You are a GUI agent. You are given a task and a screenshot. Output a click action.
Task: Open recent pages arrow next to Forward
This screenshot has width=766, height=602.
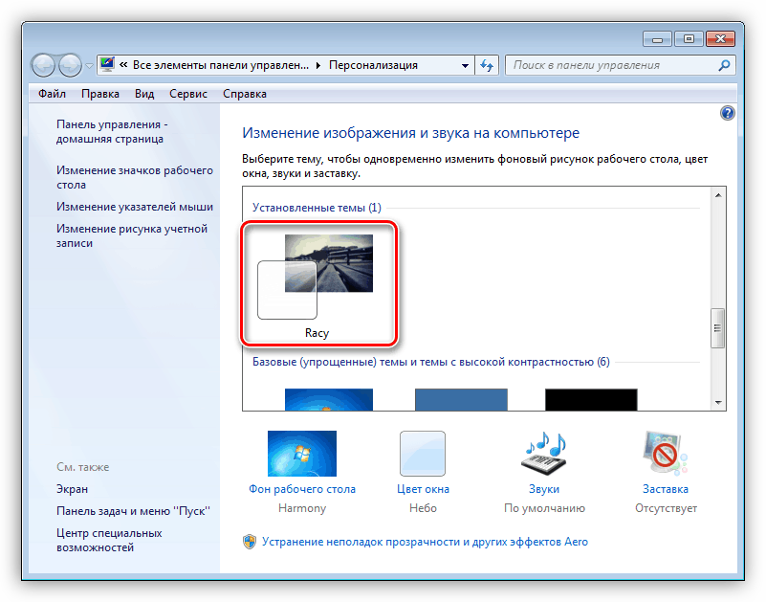point(89,65)
